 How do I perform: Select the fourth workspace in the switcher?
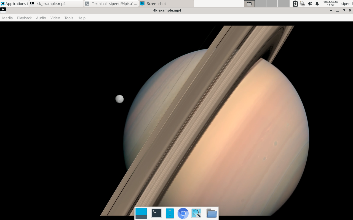[x=283, y=4]
